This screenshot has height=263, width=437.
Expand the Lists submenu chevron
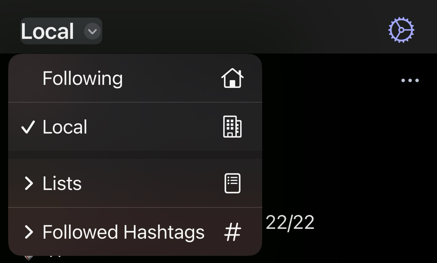(x=29, y=184)
